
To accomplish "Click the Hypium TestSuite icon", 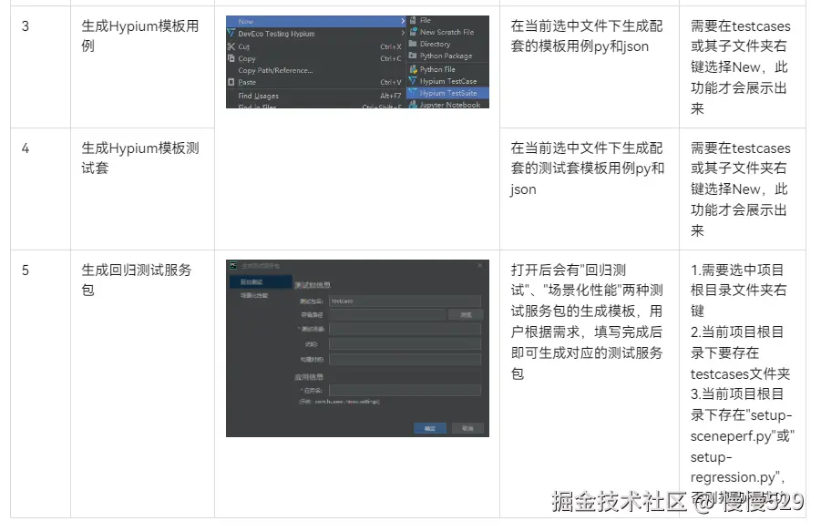I will click(x=413, y=93).
